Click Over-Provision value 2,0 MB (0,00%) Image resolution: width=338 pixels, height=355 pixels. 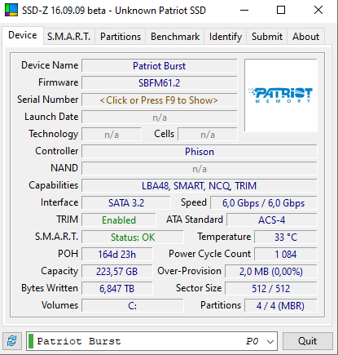click(271, 272)
